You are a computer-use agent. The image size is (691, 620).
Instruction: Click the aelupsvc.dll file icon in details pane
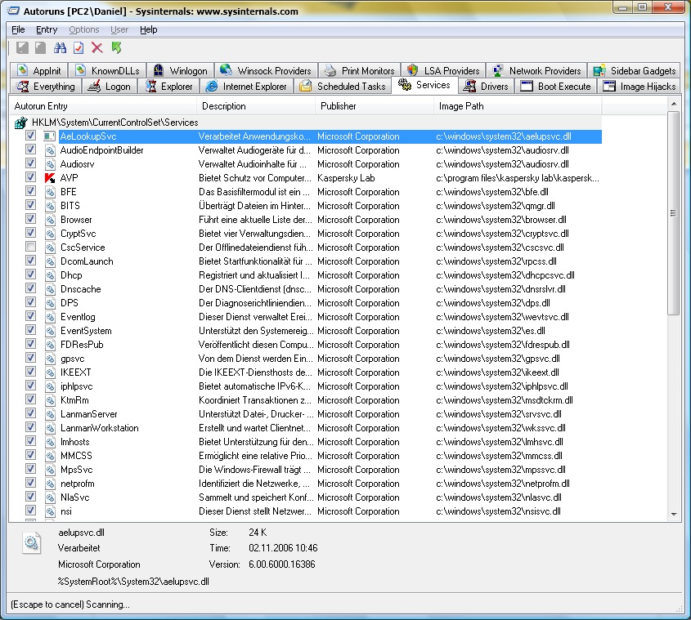point(31,542)
